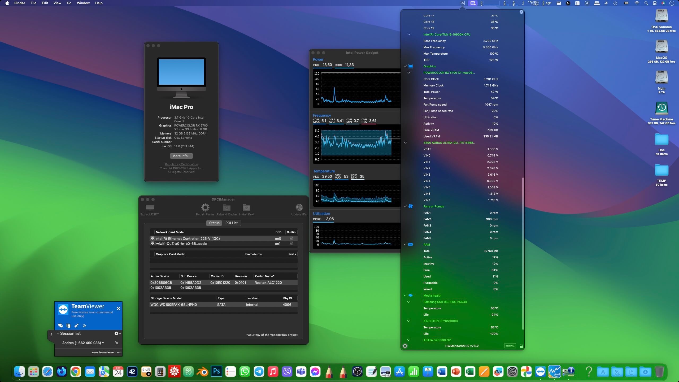Click Install Kext in DPCIManager
This screenshot has width=679, height=382.
pyautogui.click(x=246, y=207)
